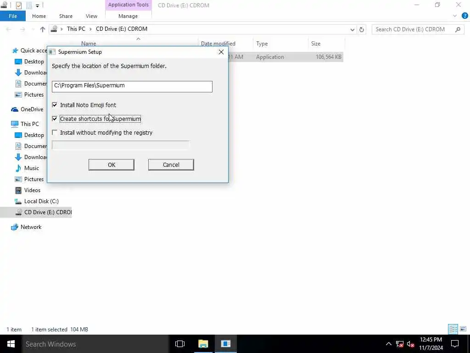Open the Action Center notifications icon

tap(455, 344)
